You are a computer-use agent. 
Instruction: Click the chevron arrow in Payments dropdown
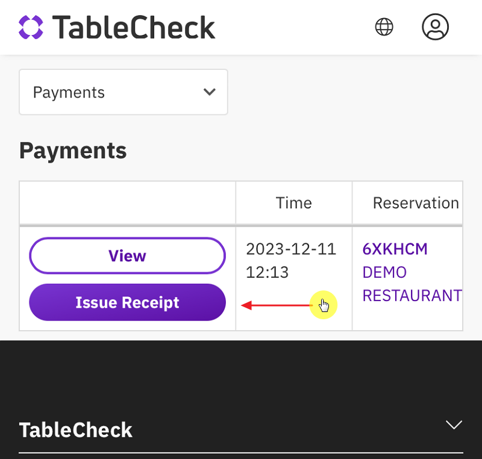click(x=209, y=92)
